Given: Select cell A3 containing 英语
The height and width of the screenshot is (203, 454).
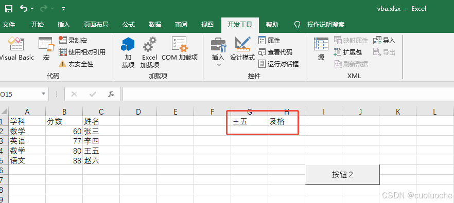Looking at the screenshot, I should click(x=27, y=141).
